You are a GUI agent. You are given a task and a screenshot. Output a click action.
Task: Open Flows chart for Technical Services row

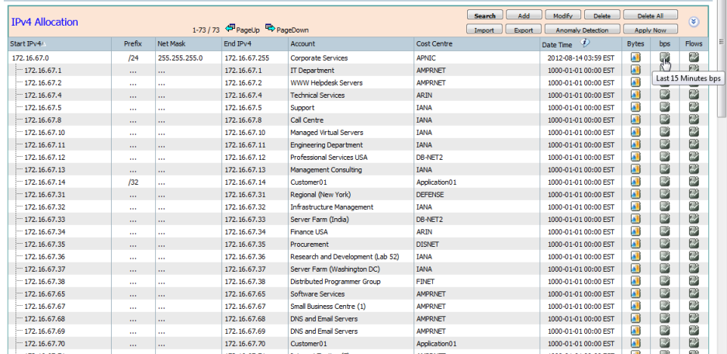click(x=694, y=95)
